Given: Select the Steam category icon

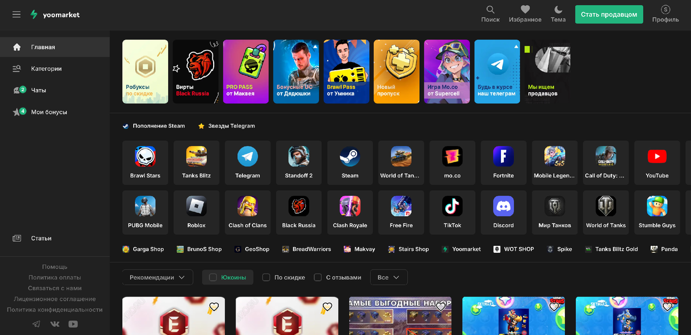Looking at the screenshot, I should point(350,163).
